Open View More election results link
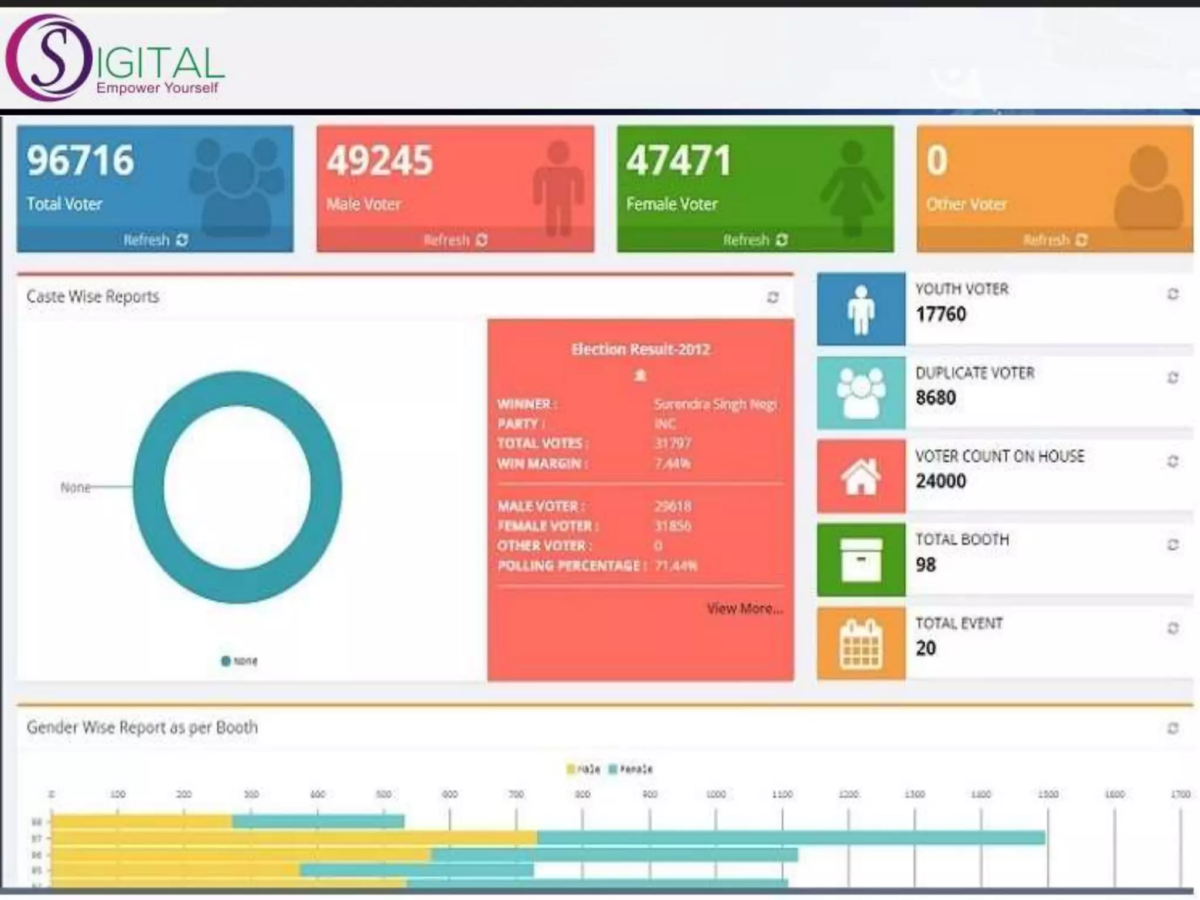 point(744,608)
